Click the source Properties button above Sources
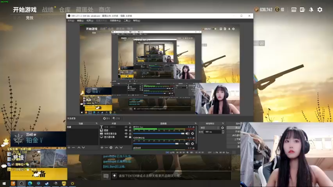The height and width of the screenshot is (187, 333). [x=107, y=118]
